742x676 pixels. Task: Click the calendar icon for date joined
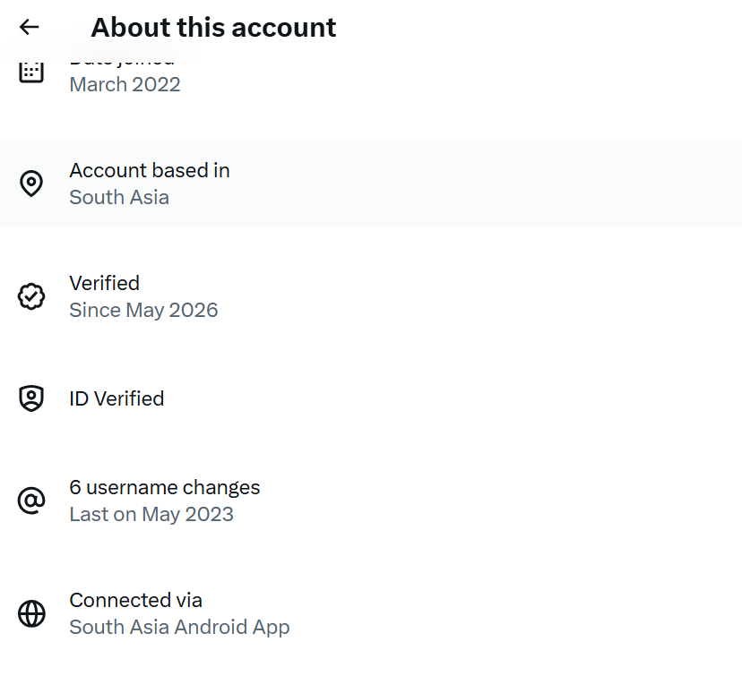pyautogui.click(x=31, y=73)
